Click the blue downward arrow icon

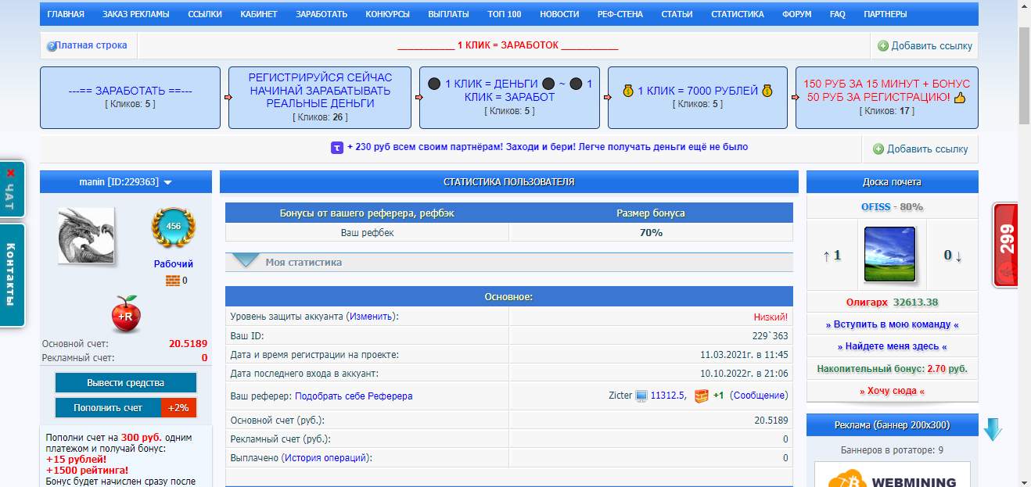point(993,429)
